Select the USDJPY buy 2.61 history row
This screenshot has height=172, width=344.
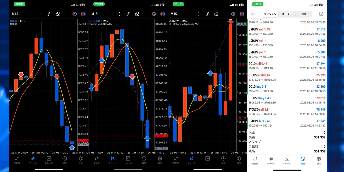[287, 123]
